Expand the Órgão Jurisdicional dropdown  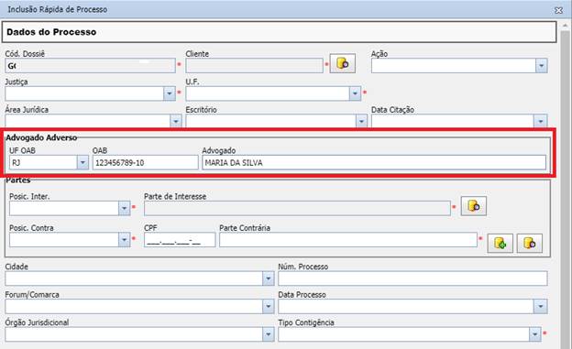coord(268,334)
